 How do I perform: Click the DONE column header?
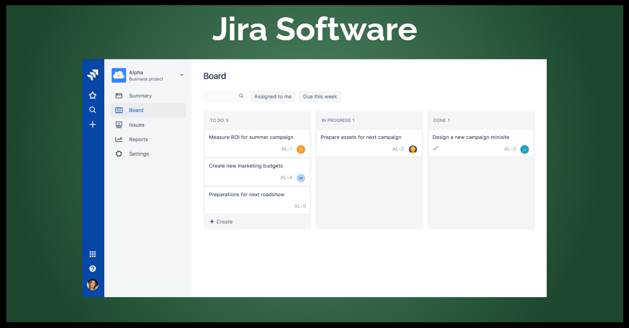[442, 120]
